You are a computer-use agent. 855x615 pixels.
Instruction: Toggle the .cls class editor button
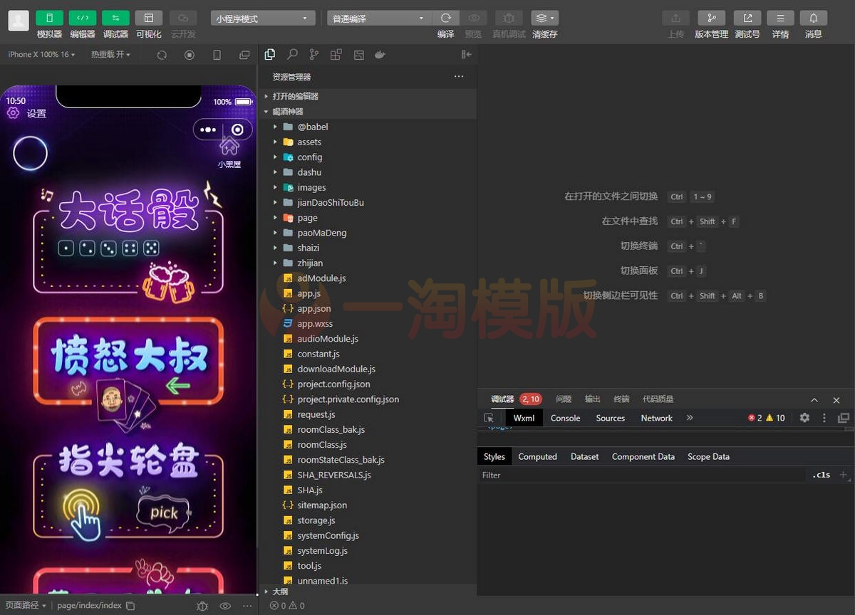822,475
